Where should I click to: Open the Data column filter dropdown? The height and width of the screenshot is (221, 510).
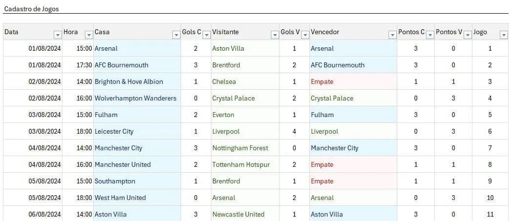[x=58, y=35]
